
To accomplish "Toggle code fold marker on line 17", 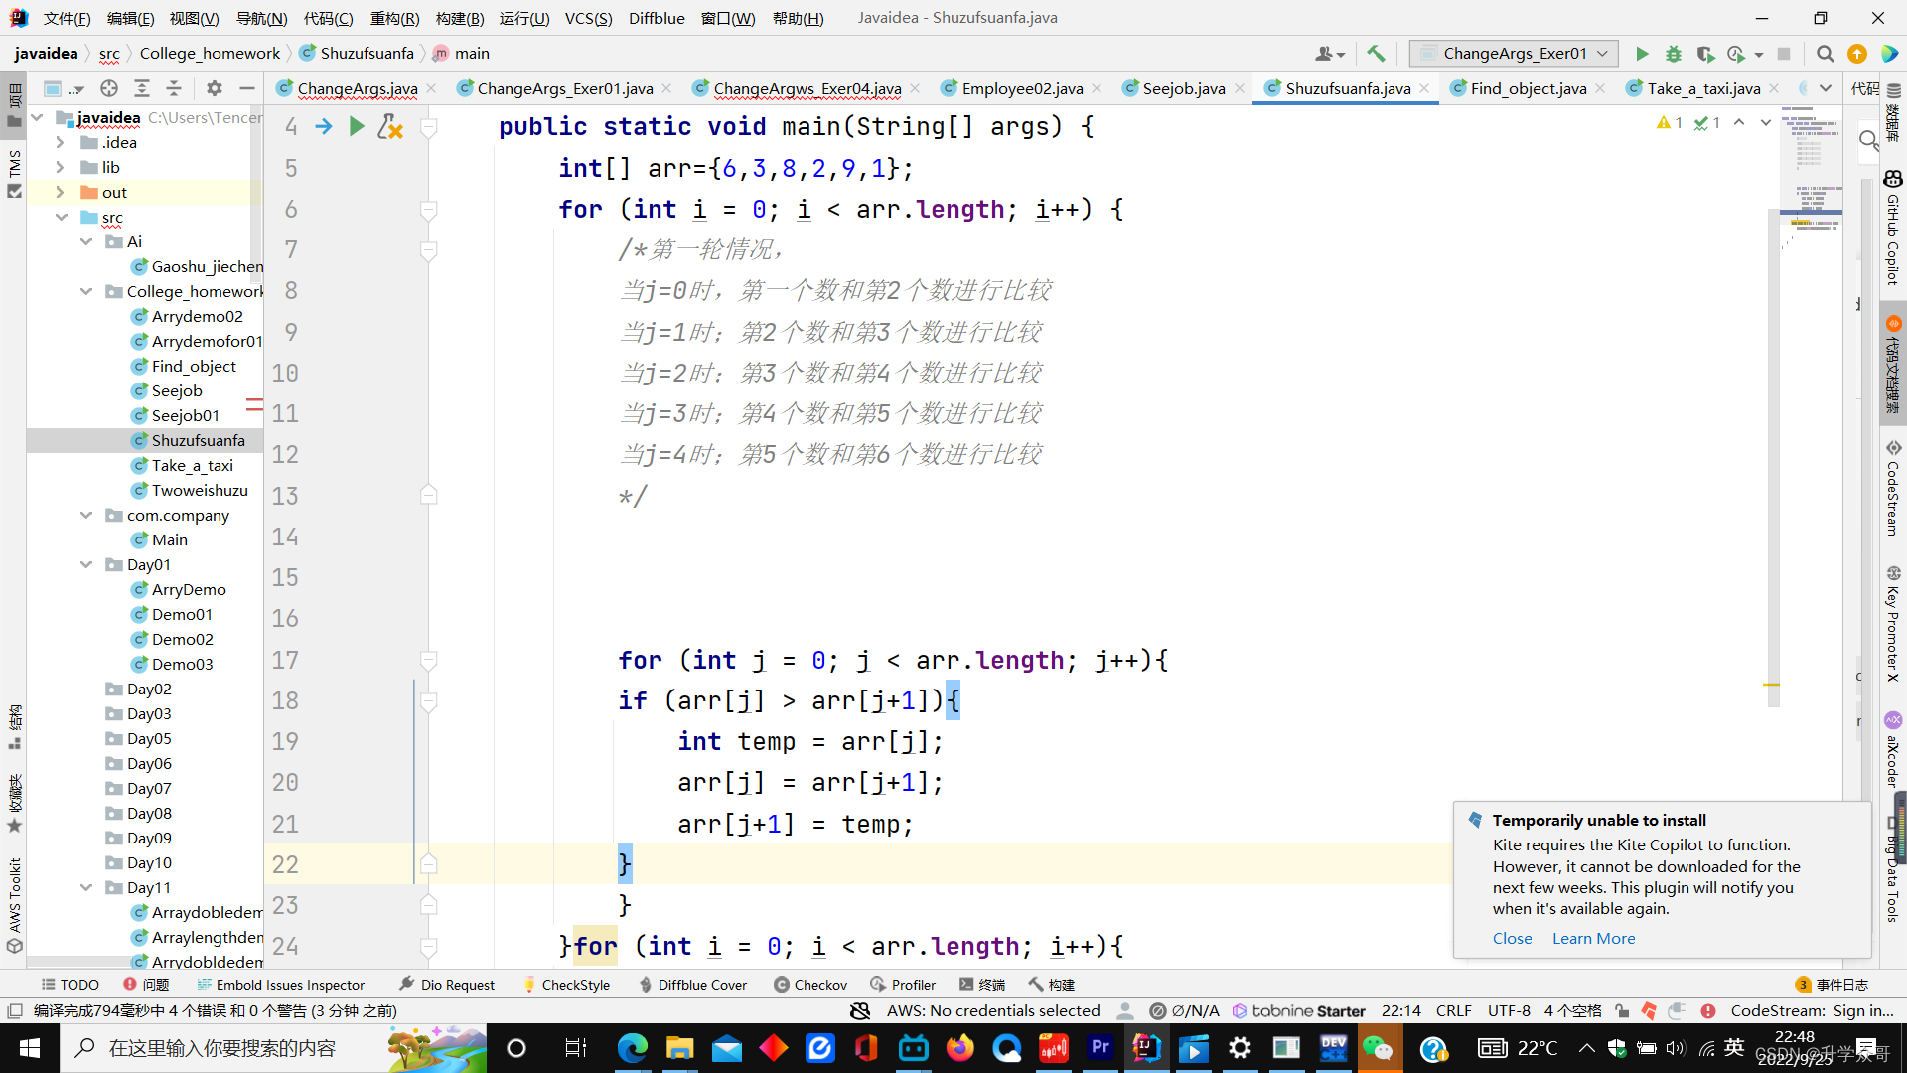I will pos(429,660).
